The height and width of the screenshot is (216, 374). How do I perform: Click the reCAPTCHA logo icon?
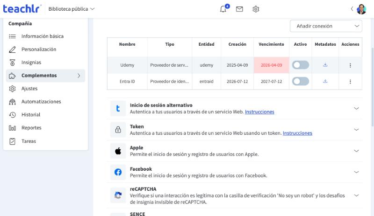(x=118, y=195)
